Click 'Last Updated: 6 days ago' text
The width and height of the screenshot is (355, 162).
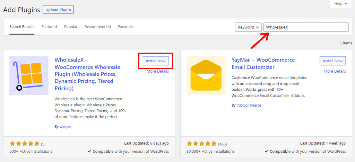[147, 143]
